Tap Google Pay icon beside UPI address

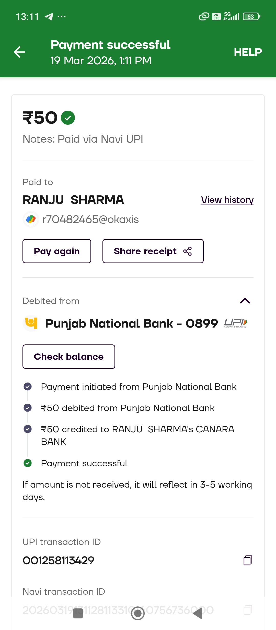(31, 219)
